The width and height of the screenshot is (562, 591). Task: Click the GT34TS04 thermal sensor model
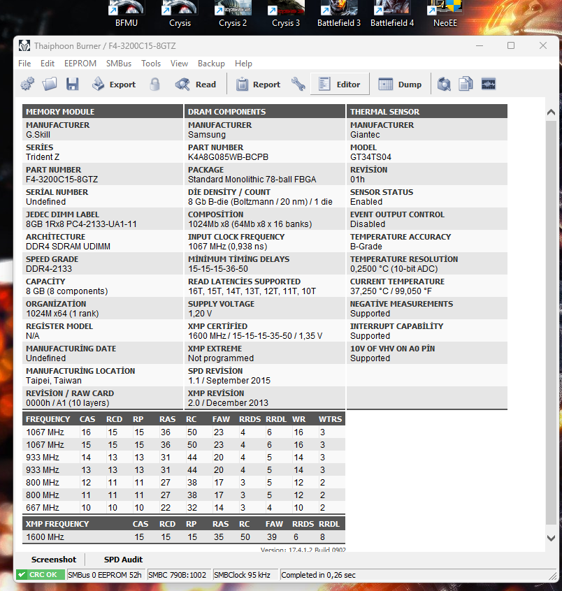pyautogui.click(x=370, y=156)
